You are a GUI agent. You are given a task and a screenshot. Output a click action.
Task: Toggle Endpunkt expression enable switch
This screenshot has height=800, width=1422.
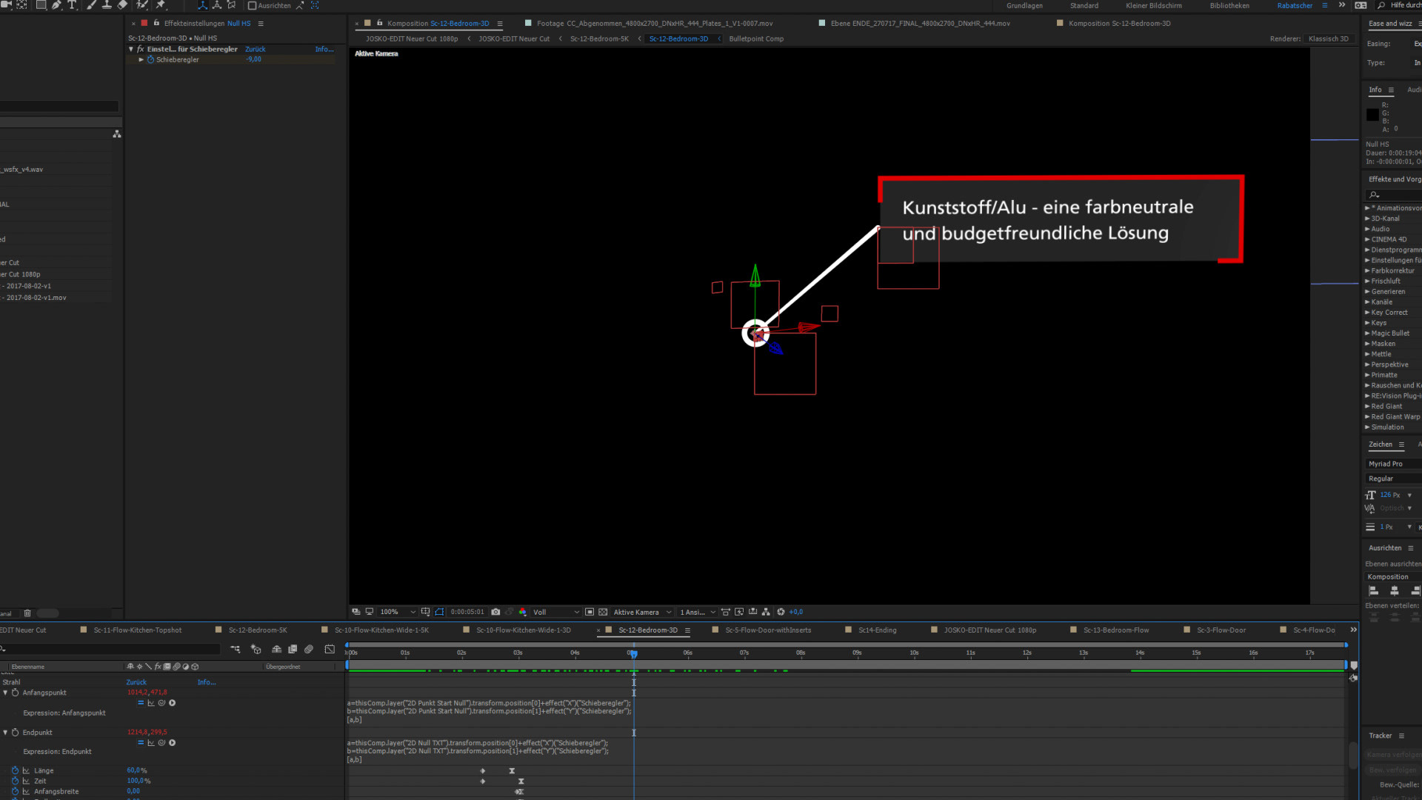(x=141, y=743)
